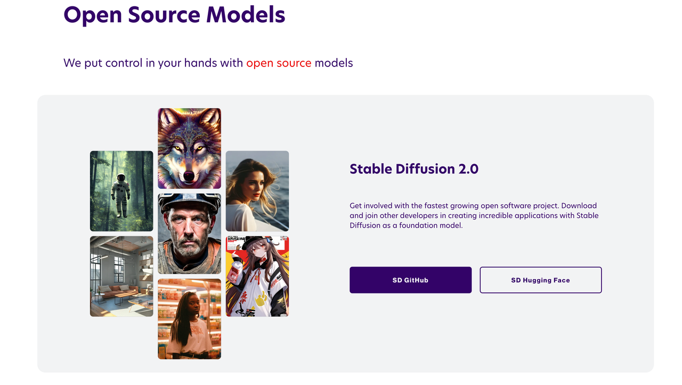This screenshot has height=385, width=682.
Task: Click "2.0" in the Stable Diffusion title
Action: point(468,169)
